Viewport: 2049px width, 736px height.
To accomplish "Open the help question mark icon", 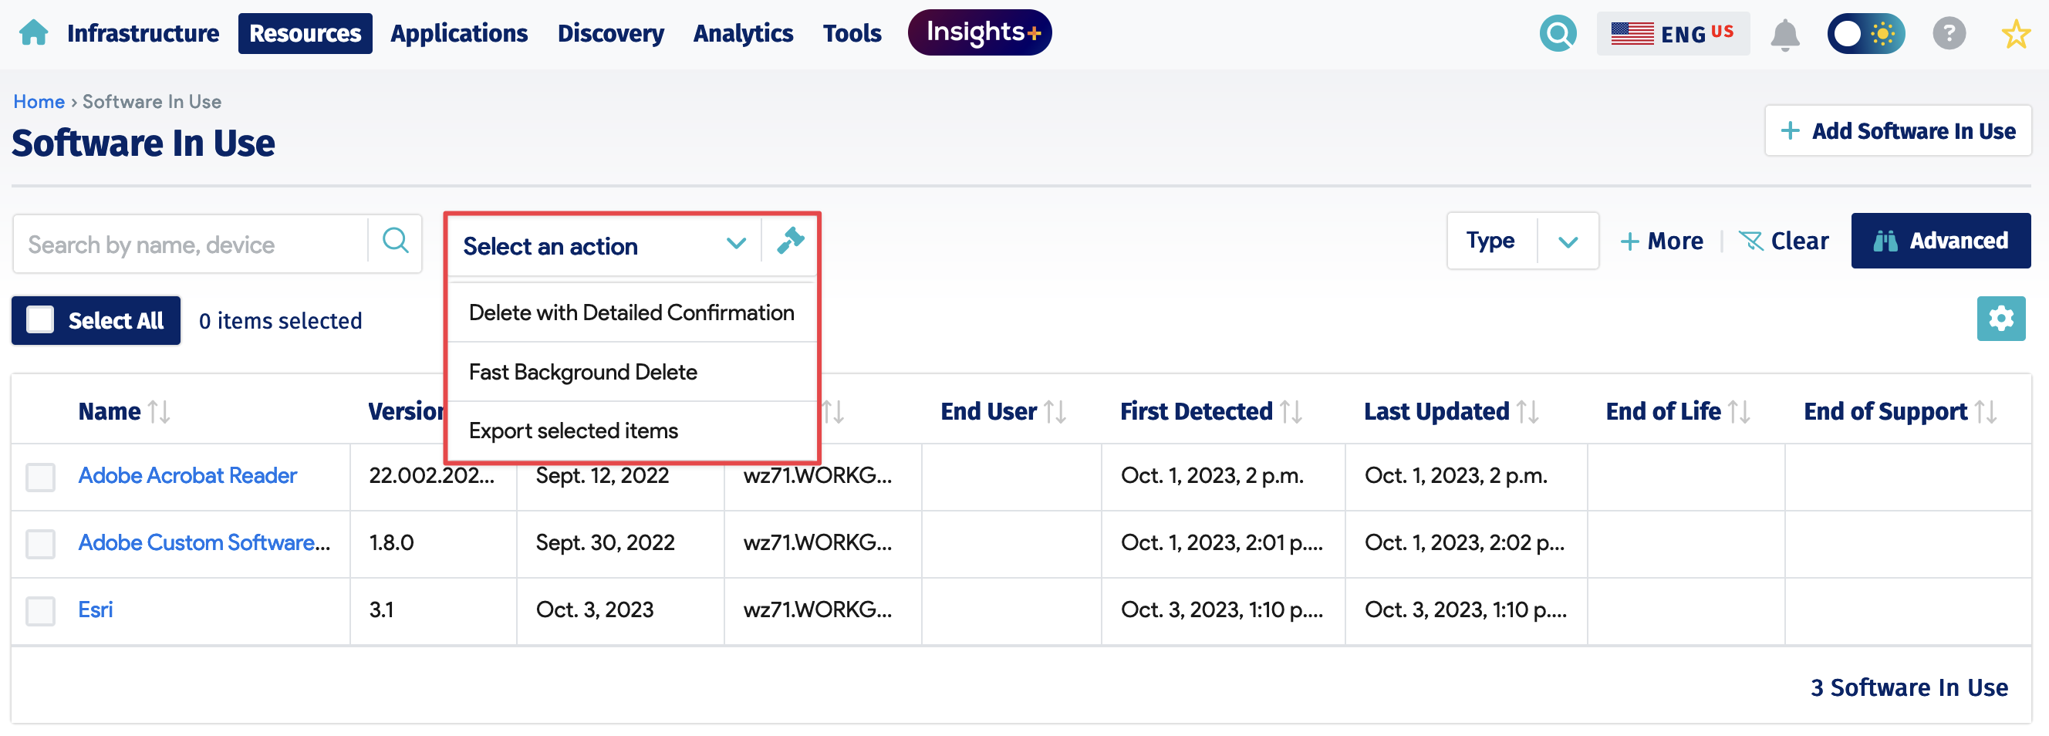I will 1948,33.
